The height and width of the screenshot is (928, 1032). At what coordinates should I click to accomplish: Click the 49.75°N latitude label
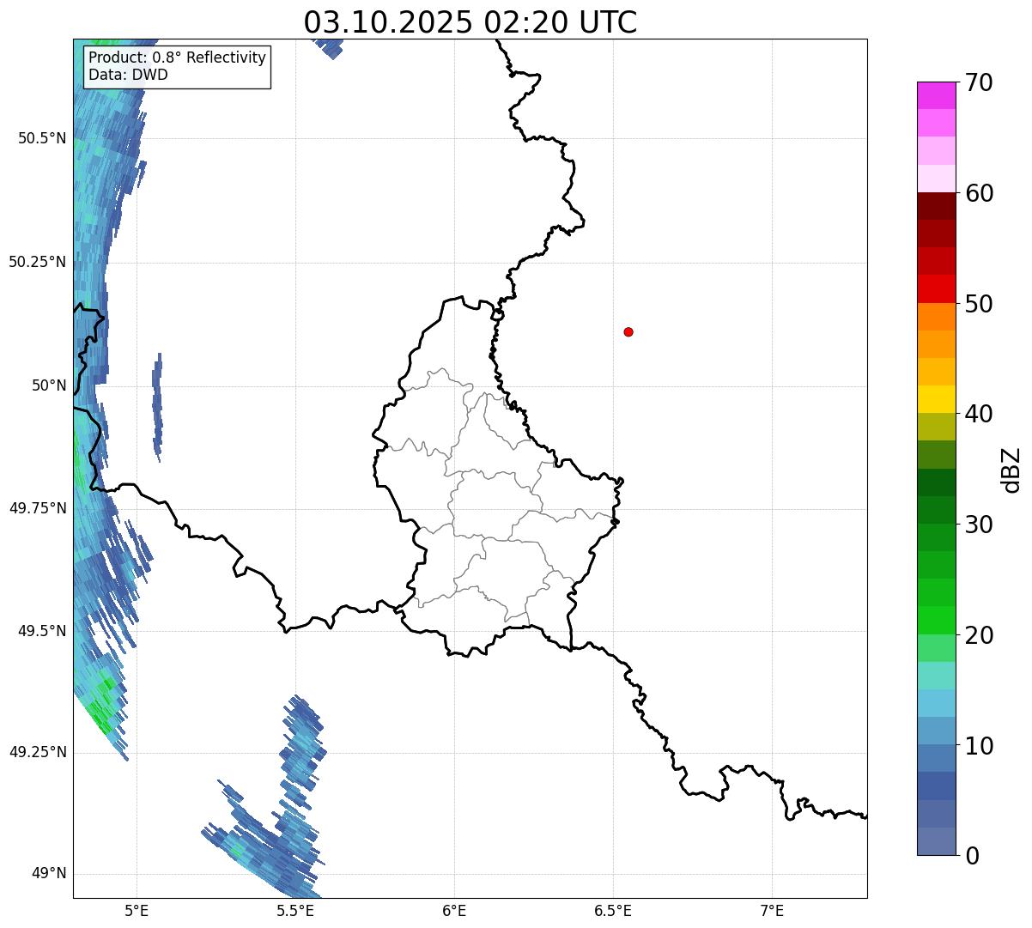tap(38, 508)
